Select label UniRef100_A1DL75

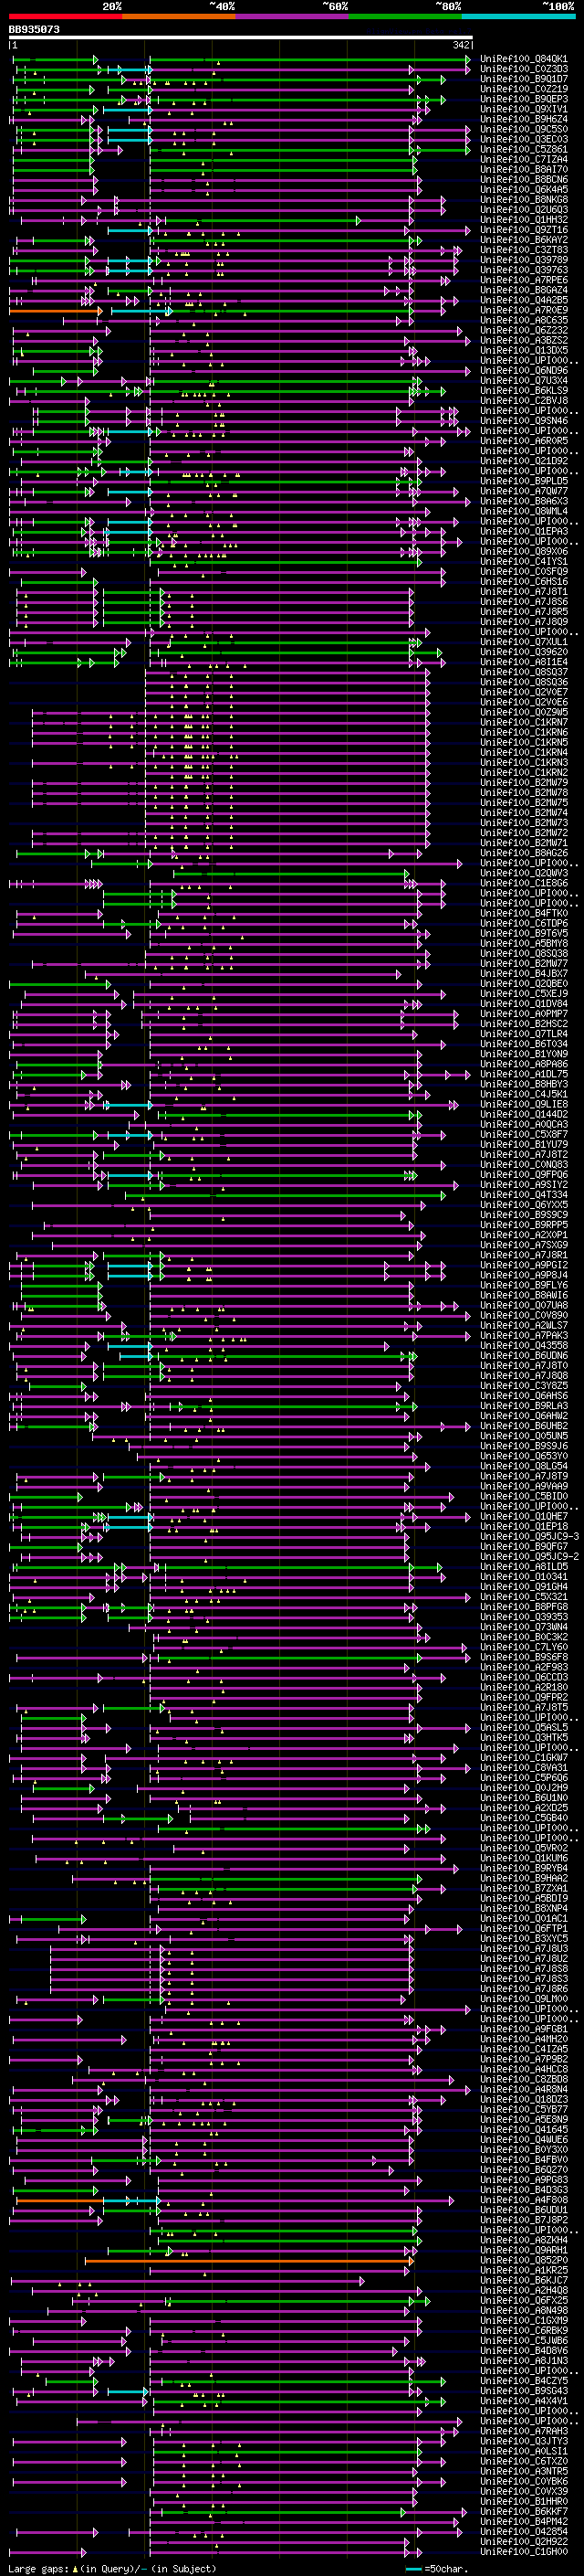point(524,1074)
